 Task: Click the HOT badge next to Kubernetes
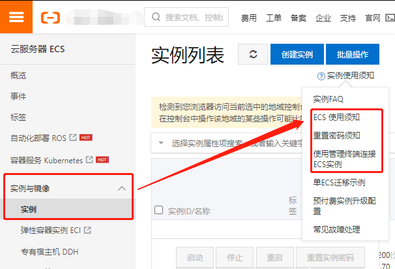point(102,160)
